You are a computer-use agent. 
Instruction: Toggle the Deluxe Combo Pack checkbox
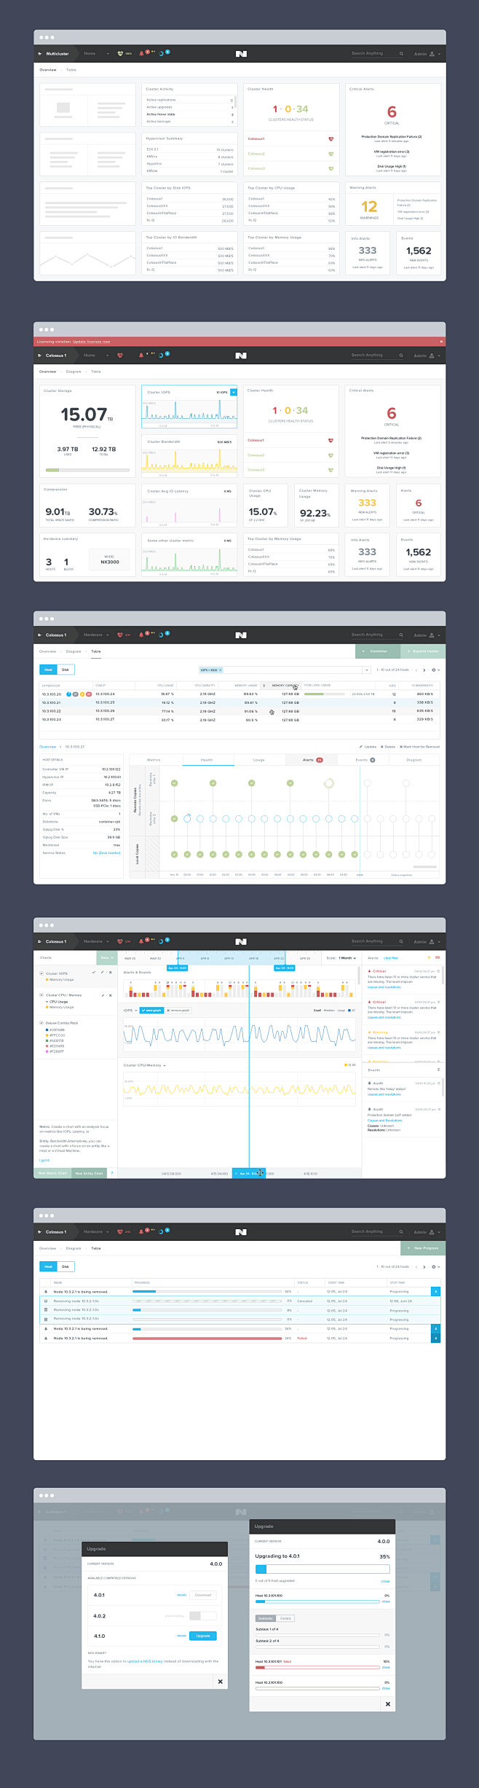41,1023
